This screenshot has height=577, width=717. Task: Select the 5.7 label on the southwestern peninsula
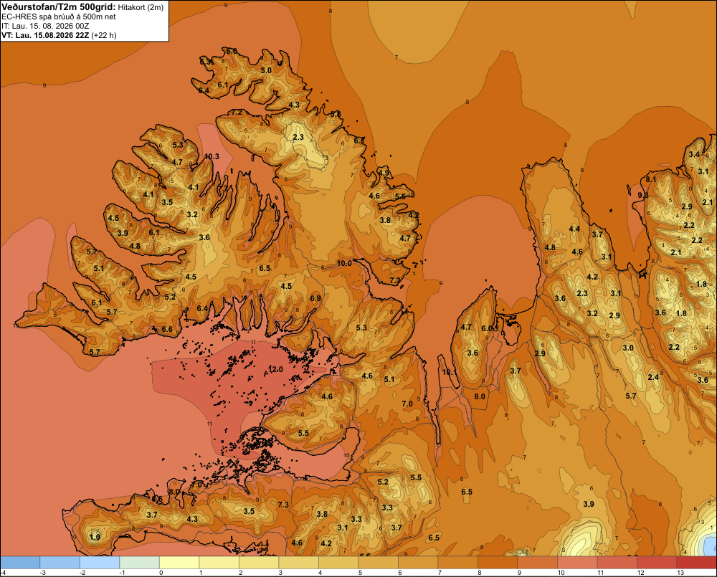(95, 352)
